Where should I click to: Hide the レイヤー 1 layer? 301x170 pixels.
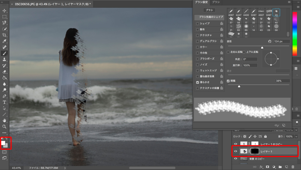pos(235,151)
